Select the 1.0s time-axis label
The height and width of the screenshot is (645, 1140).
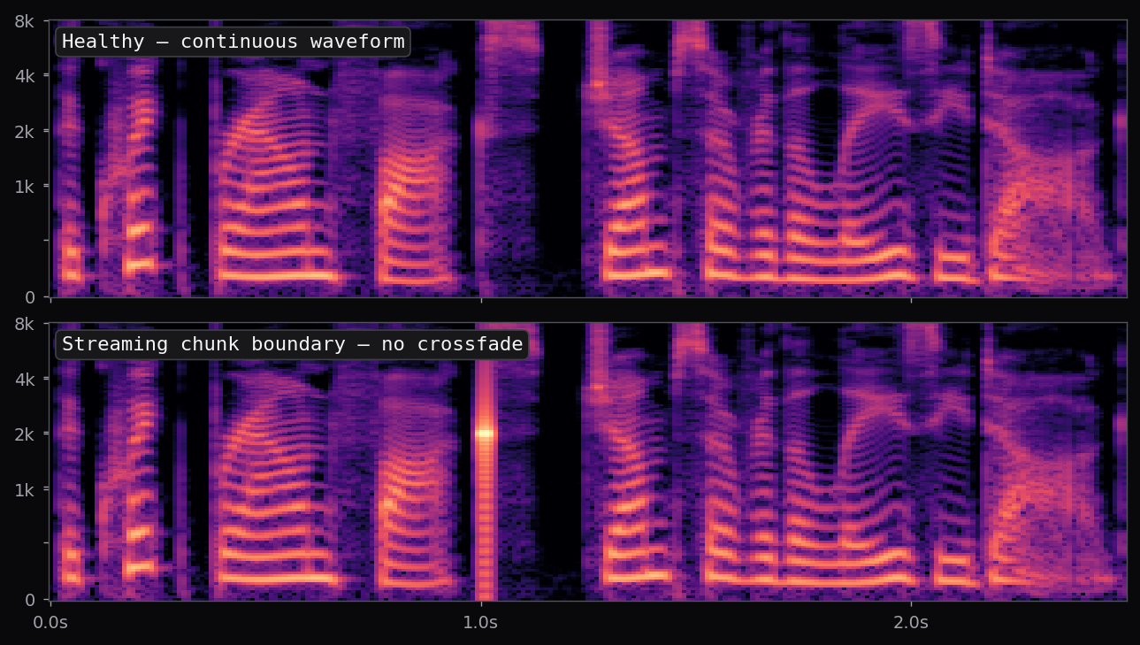[480, 622]
